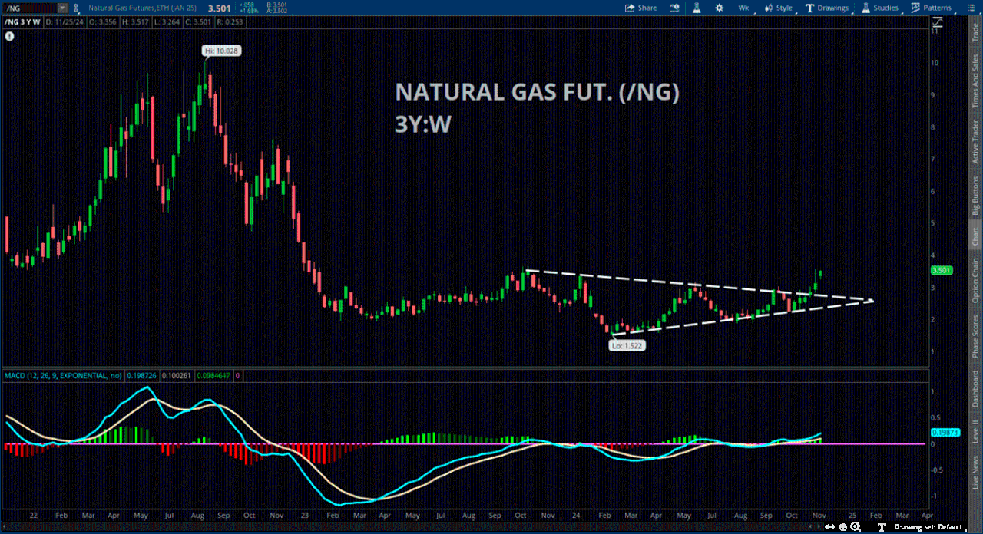The height and width of the screenshot is (534, 983).
Task: Open the Style menu
Action: (778, 8)
